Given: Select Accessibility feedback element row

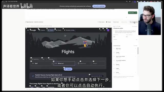Looking at the screenshot, I should (125, 61).
